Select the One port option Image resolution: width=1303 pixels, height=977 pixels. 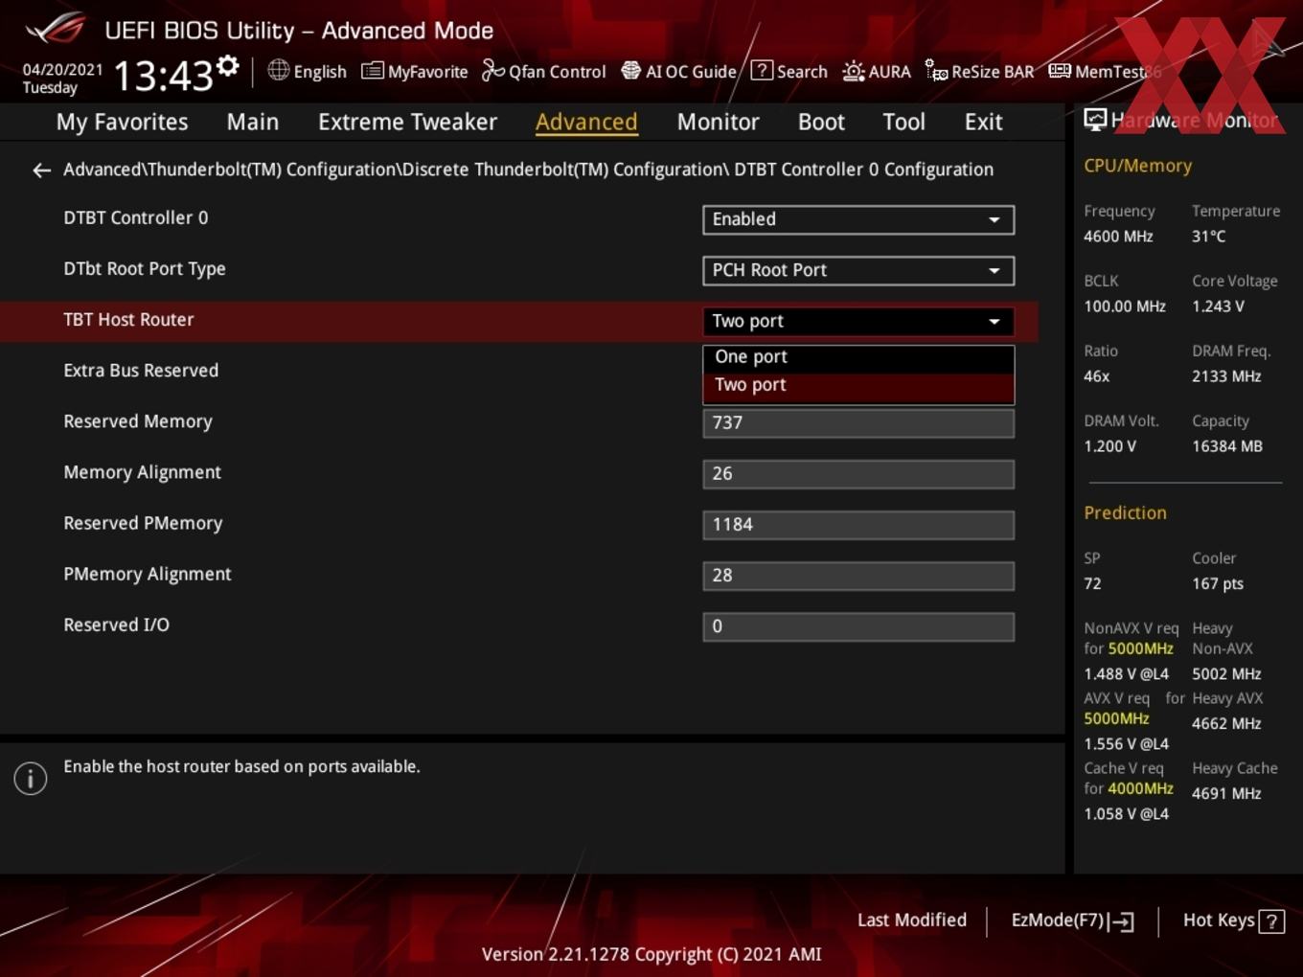coord(857,357)
